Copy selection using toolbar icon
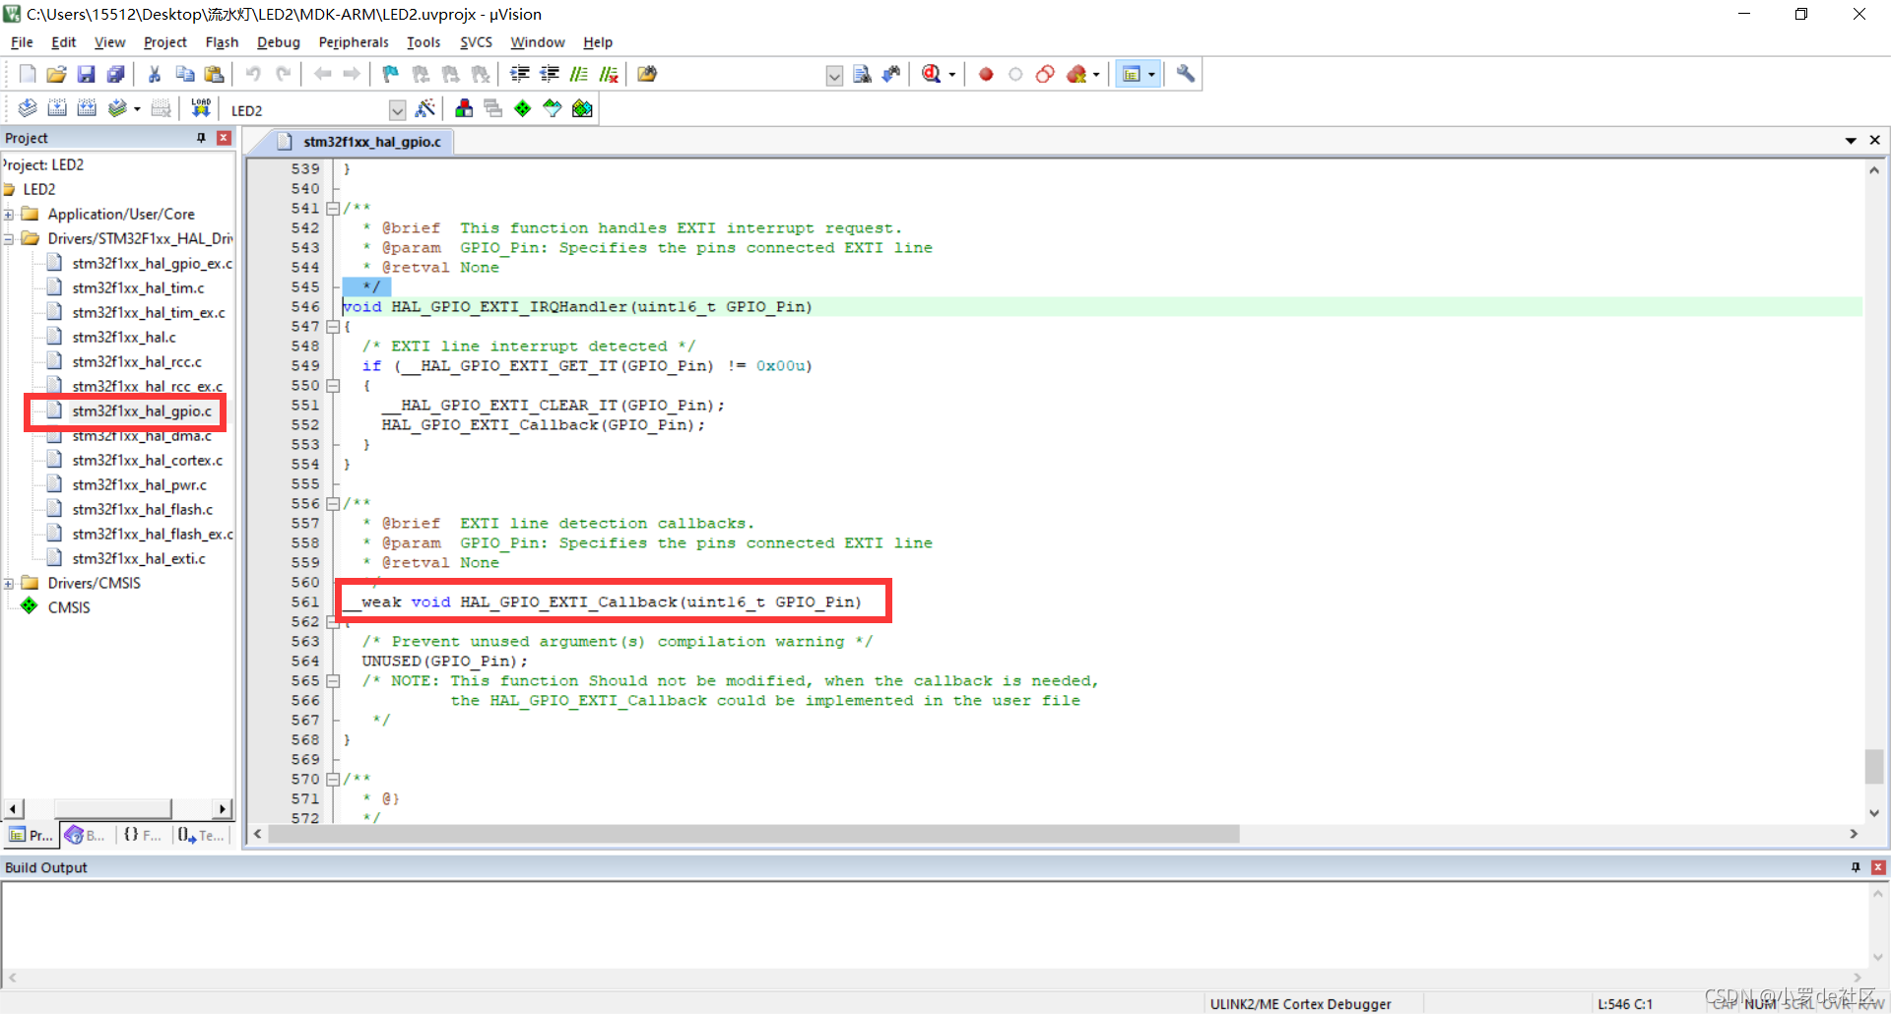The width and height of the screenshot is (1891, 1014). (184, 74)
